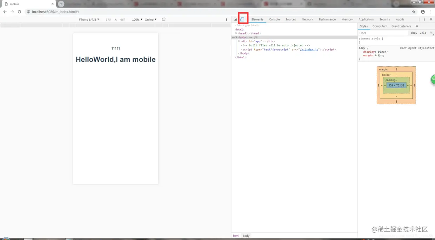View site information icon in address bar
The height and width of the screenshot is (240, 435).
click(28, 12)
